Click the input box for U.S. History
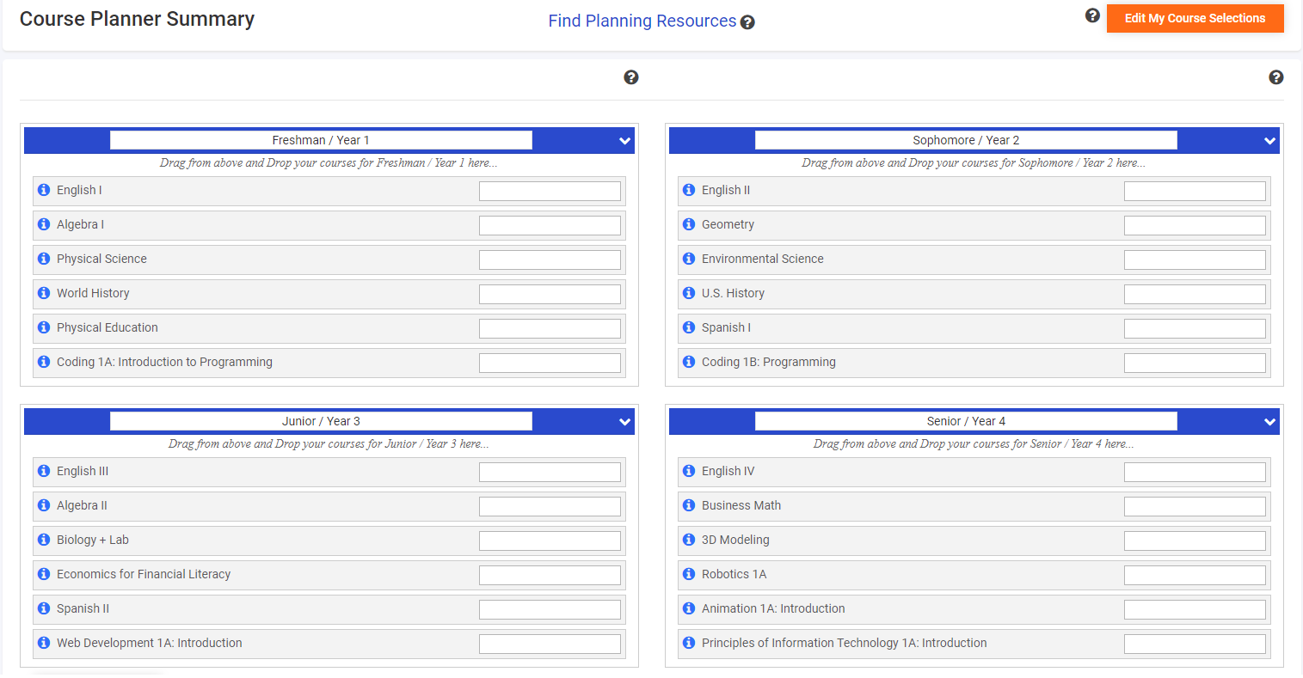Image resolution: width=1303 pixels, height=678 pixels. pyautogui.click(x=1195, y=294)
